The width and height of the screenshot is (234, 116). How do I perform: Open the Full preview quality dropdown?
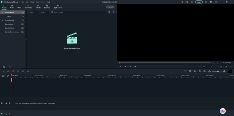pos(207,67)
